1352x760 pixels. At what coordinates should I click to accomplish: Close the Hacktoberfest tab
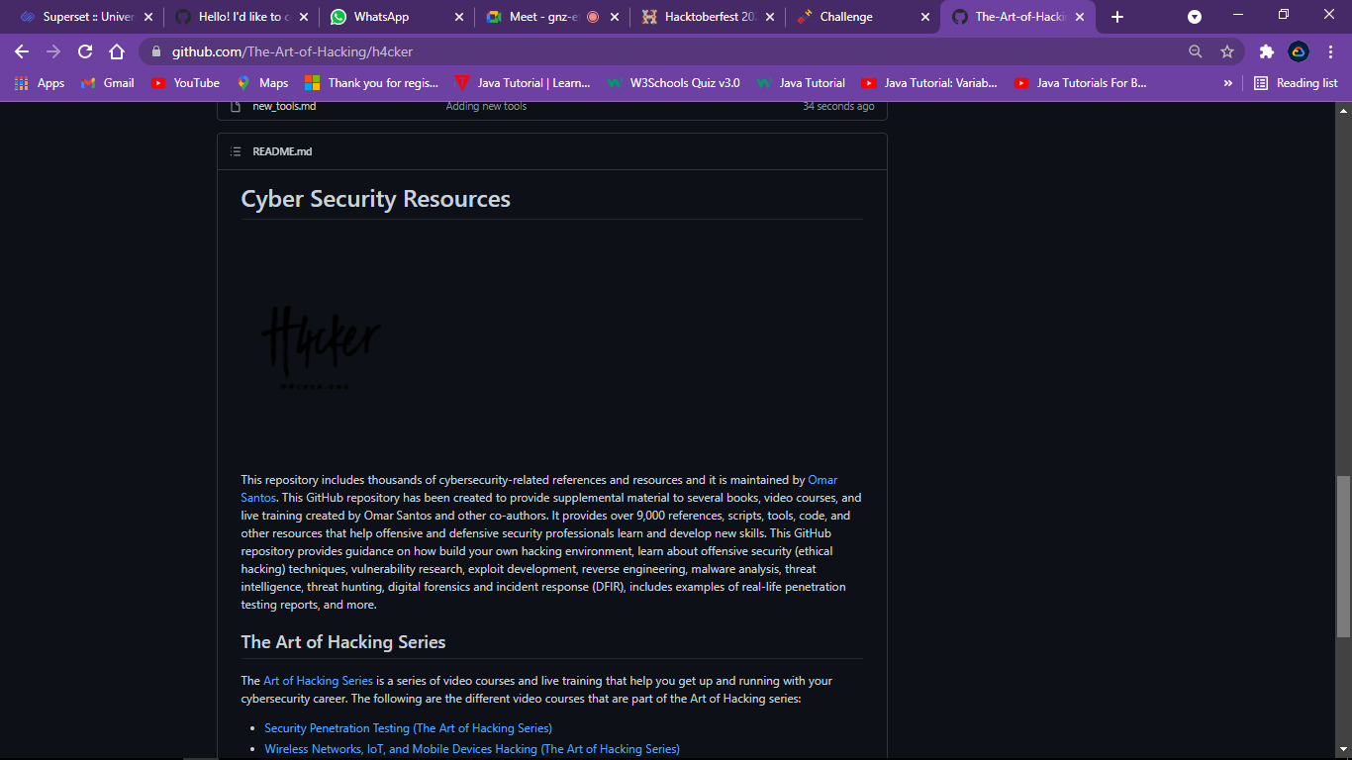[x=770, y=17]
